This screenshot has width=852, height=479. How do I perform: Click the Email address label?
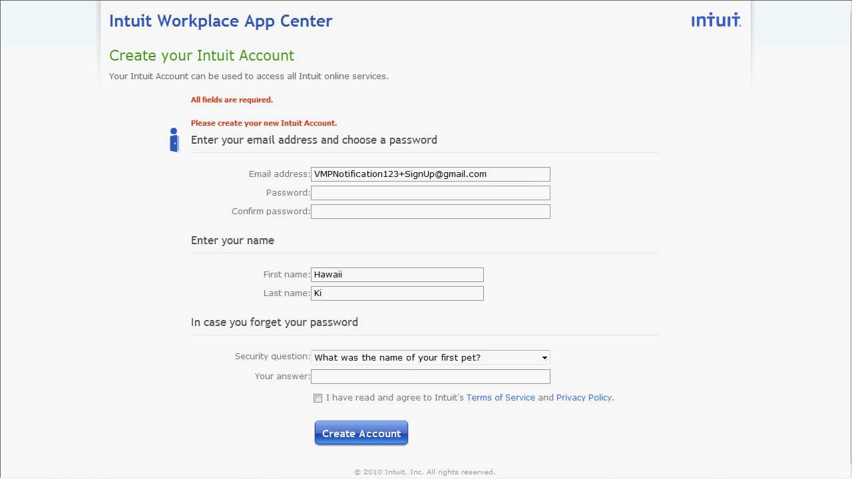coord(280,174)
